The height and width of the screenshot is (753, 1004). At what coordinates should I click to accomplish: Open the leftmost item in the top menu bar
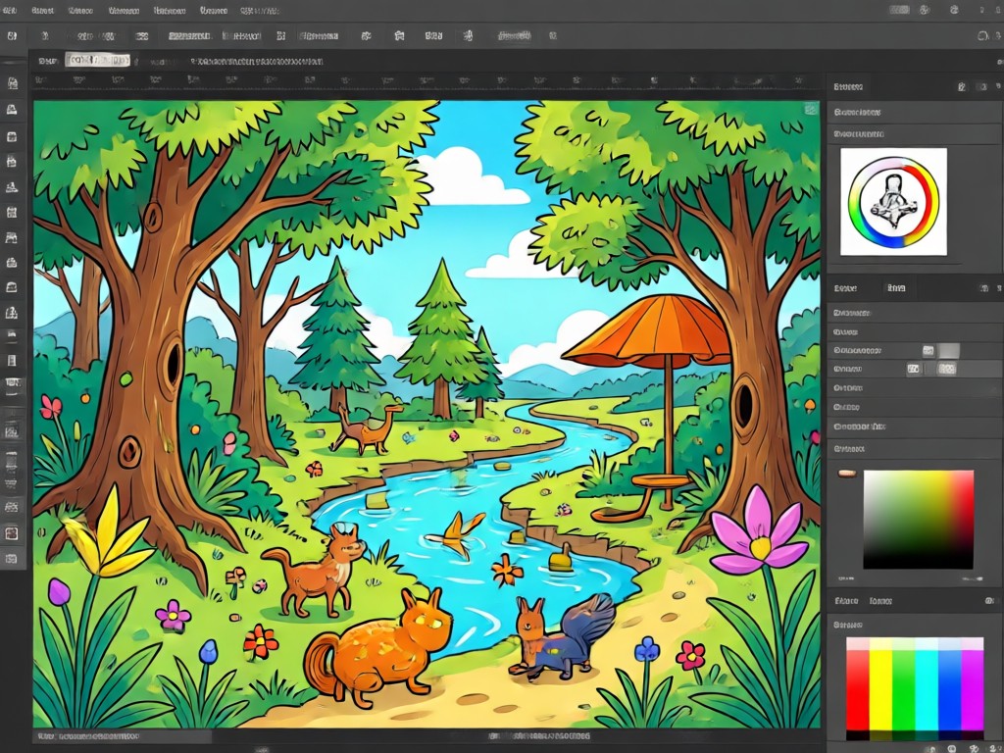click(x=10, y=11)
